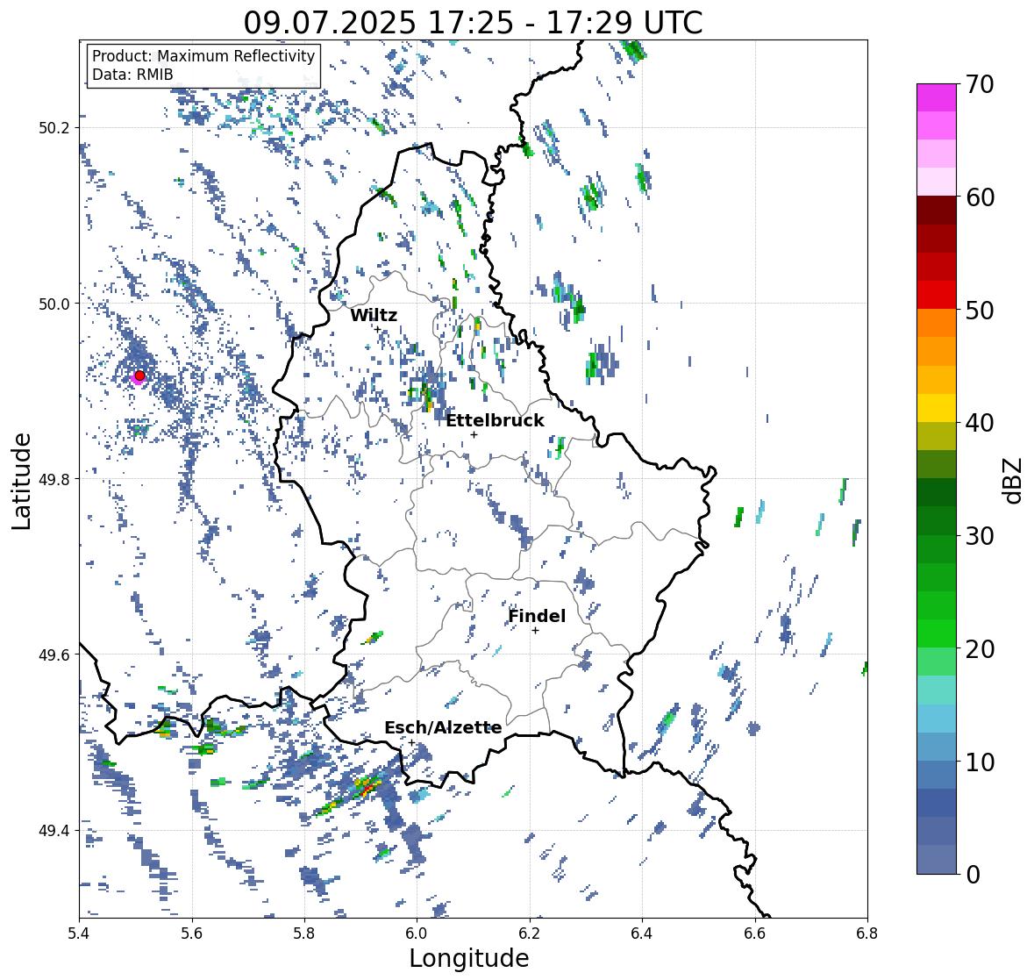The image size is (1034, 980).
Task: Click the colorbar tick label 20
Action: click(x=980, y=648)
